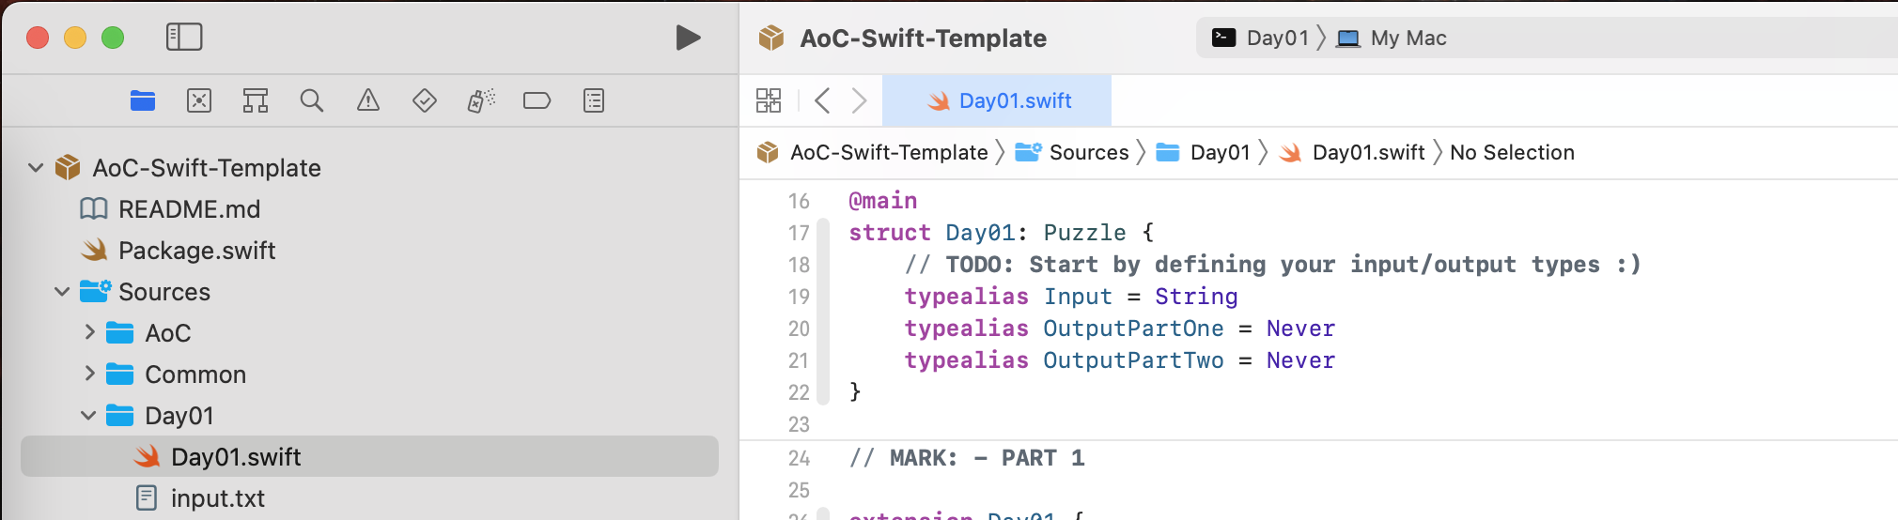Open the Issue navigator warning icon

coord(368,100)
